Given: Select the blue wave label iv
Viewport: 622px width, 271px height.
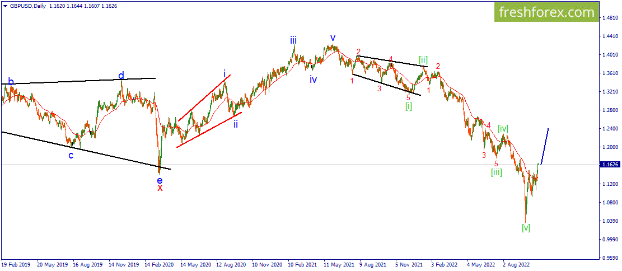Looking at the screenshot, I should [314, 80].
